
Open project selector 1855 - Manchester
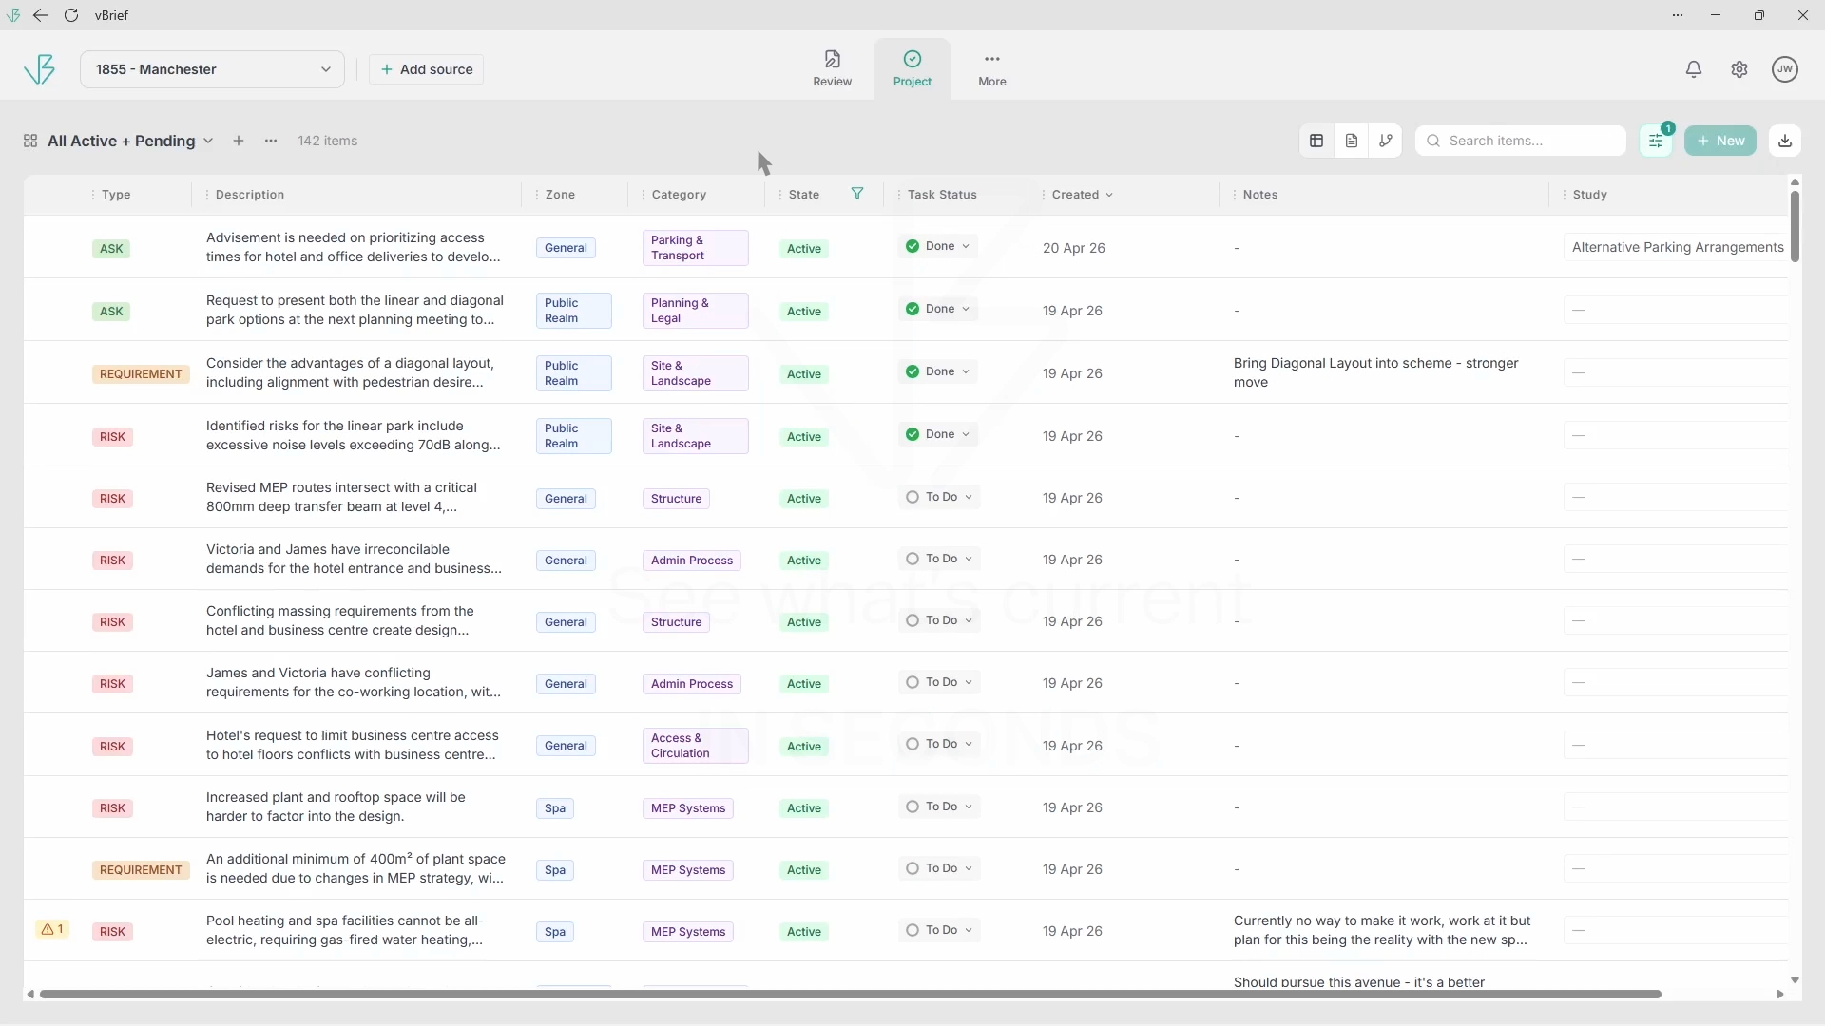coord(212,69)
